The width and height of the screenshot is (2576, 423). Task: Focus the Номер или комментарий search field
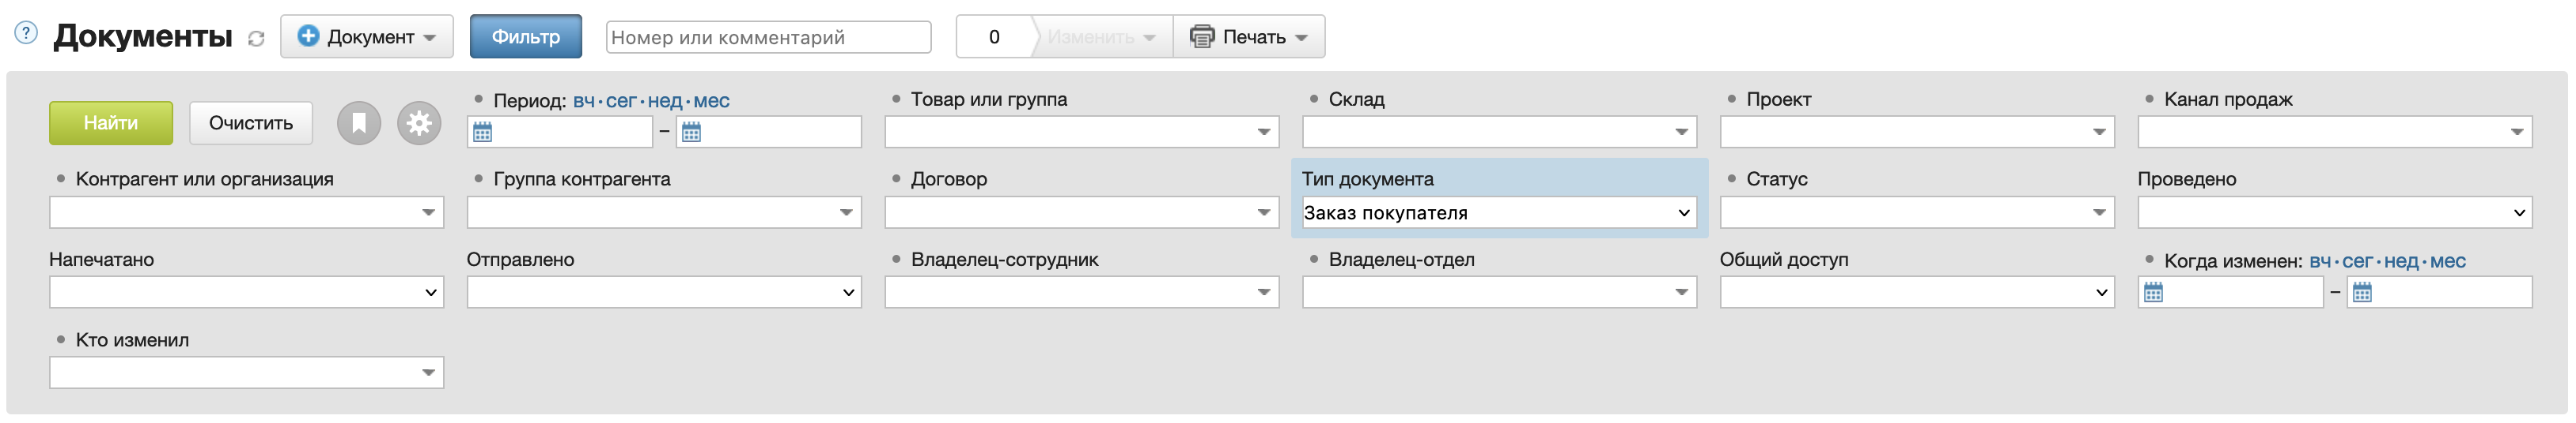click(x=768, y=37)
